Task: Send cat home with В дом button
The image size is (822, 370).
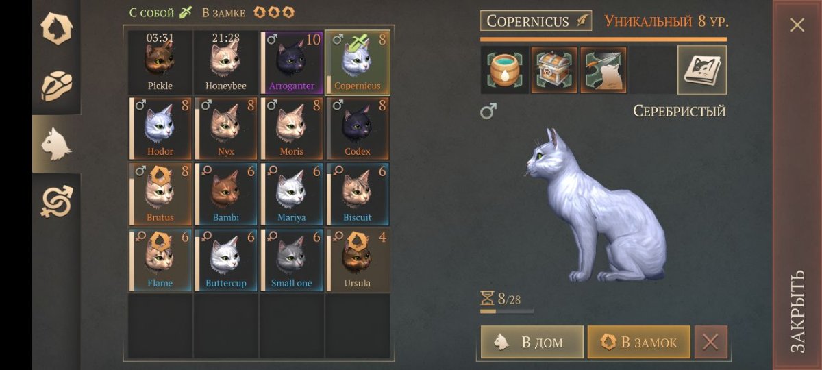Action: (532, 342)
